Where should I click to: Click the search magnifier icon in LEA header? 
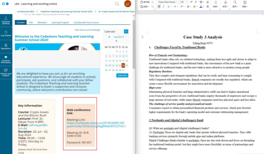(117, 4)
